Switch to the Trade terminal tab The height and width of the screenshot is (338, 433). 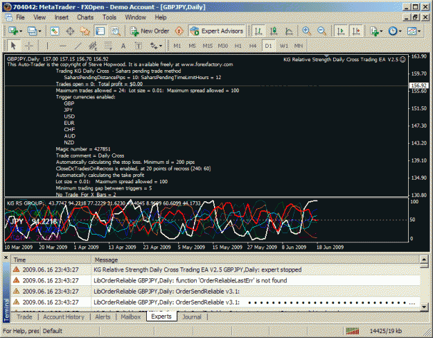tap(24, 316)
